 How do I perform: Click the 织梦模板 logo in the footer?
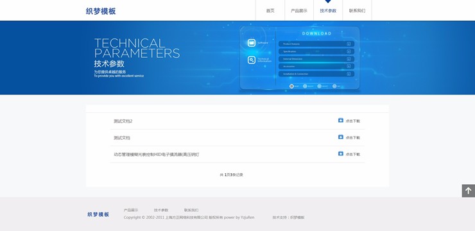98,214
